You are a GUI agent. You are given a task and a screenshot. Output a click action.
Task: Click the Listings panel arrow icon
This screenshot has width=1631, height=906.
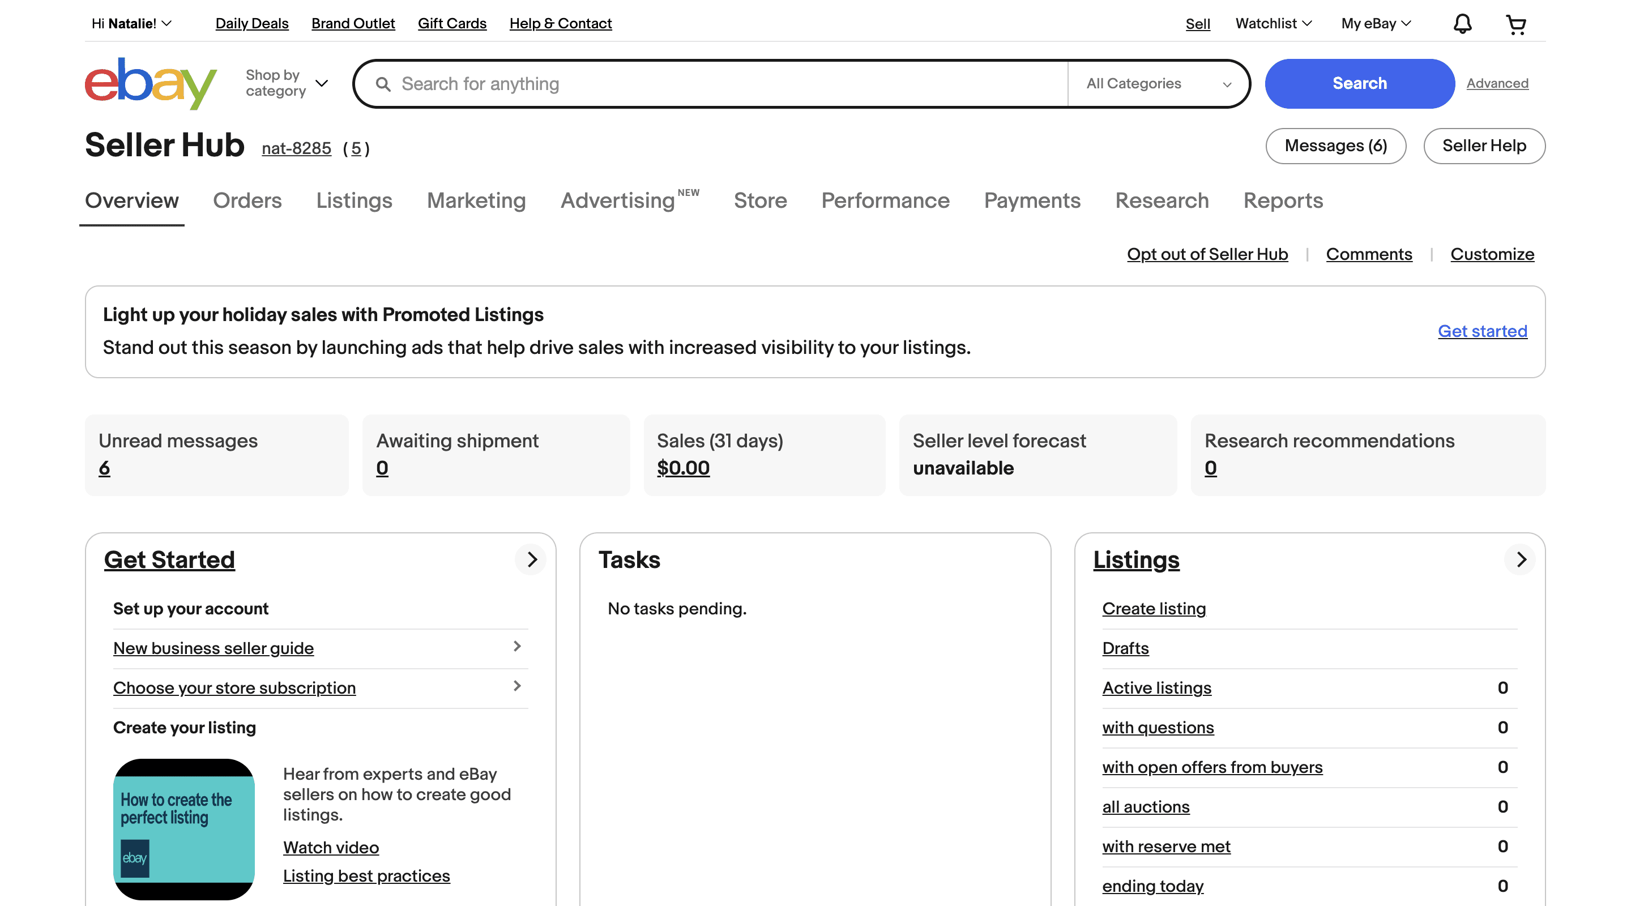[1521, 559]
